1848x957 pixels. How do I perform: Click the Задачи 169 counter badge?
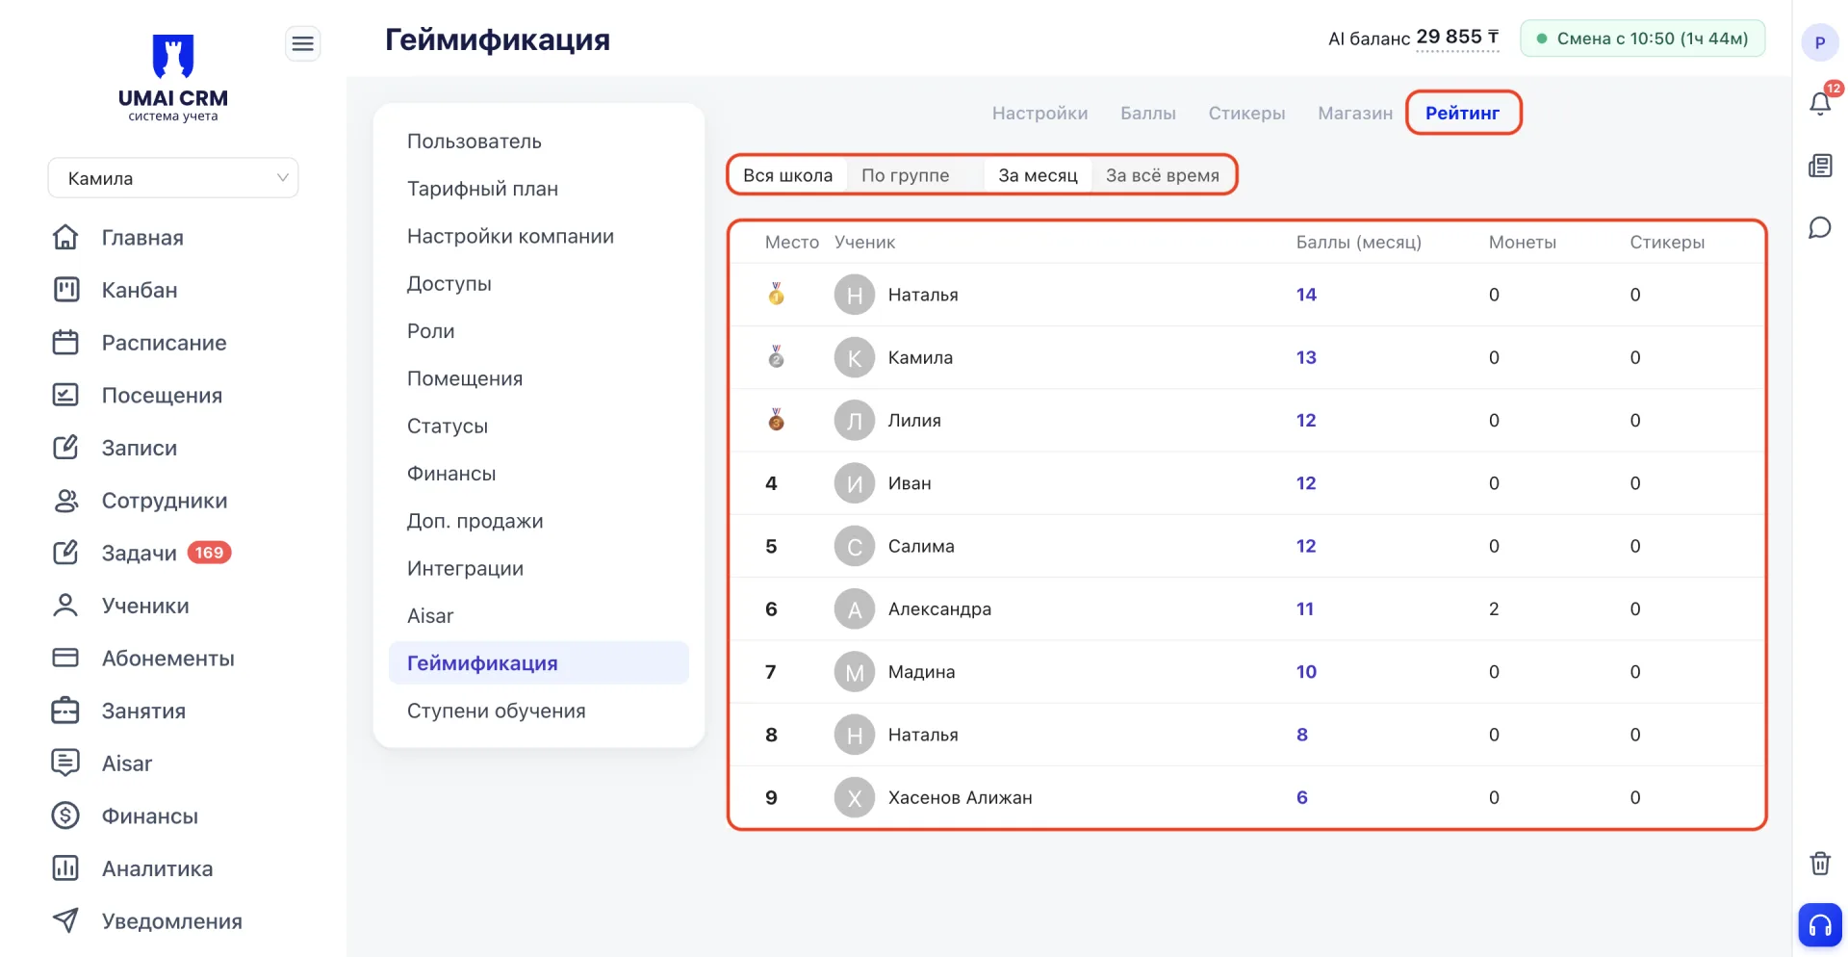point(209,553)
